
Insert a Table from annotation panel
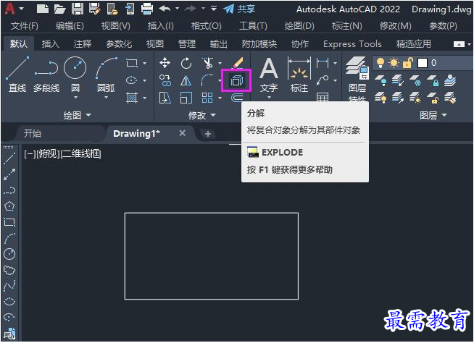[323, 97]
